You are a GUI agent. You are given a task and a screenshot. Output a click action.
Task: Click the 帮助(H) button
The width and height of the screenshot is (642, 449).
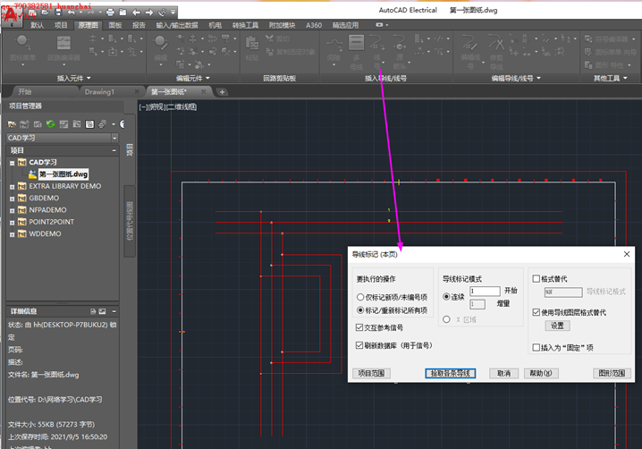(541, 373)
